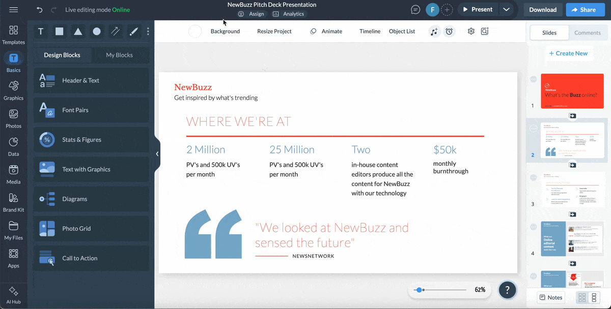Image resolution: width=611 pixels, height=309 pixels.
Task: Open the Present dropdown arrow
Action: [x=507, y=9]
